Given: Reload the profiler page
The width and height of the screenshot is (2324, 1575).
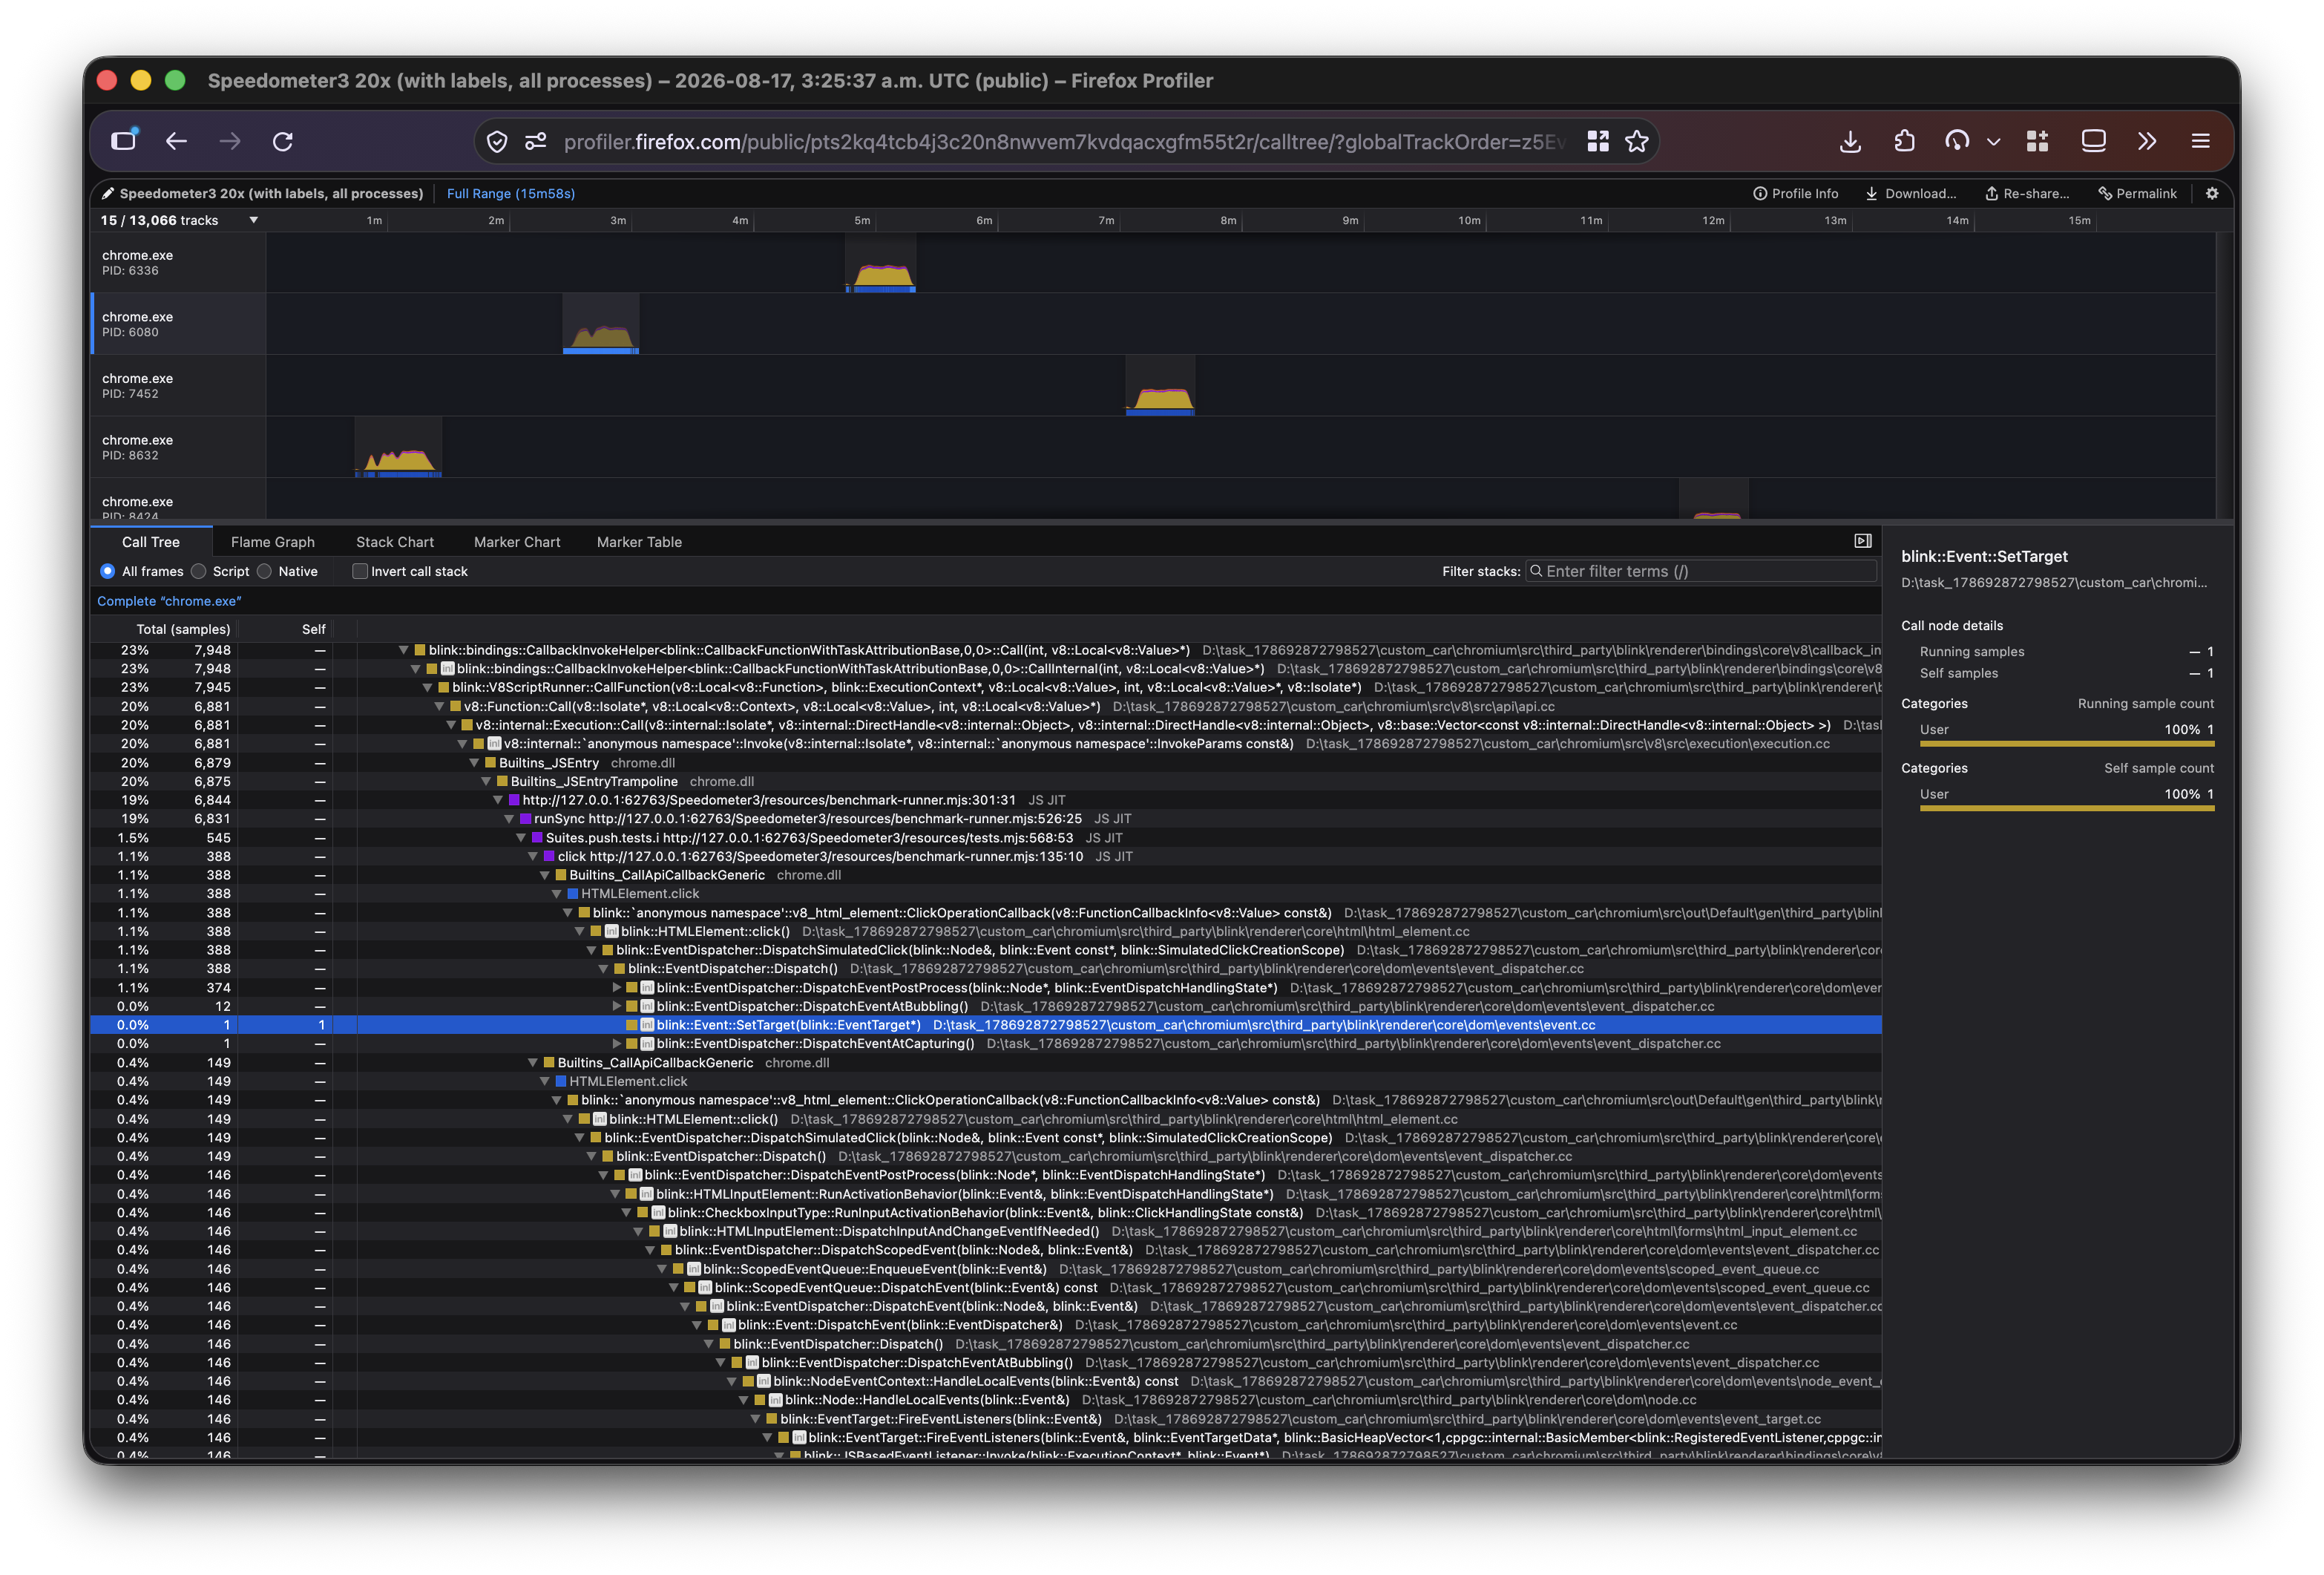Looking at the screenshot, I should tap(283, 141).
